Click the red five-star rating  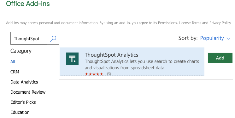tap(94, 74)
